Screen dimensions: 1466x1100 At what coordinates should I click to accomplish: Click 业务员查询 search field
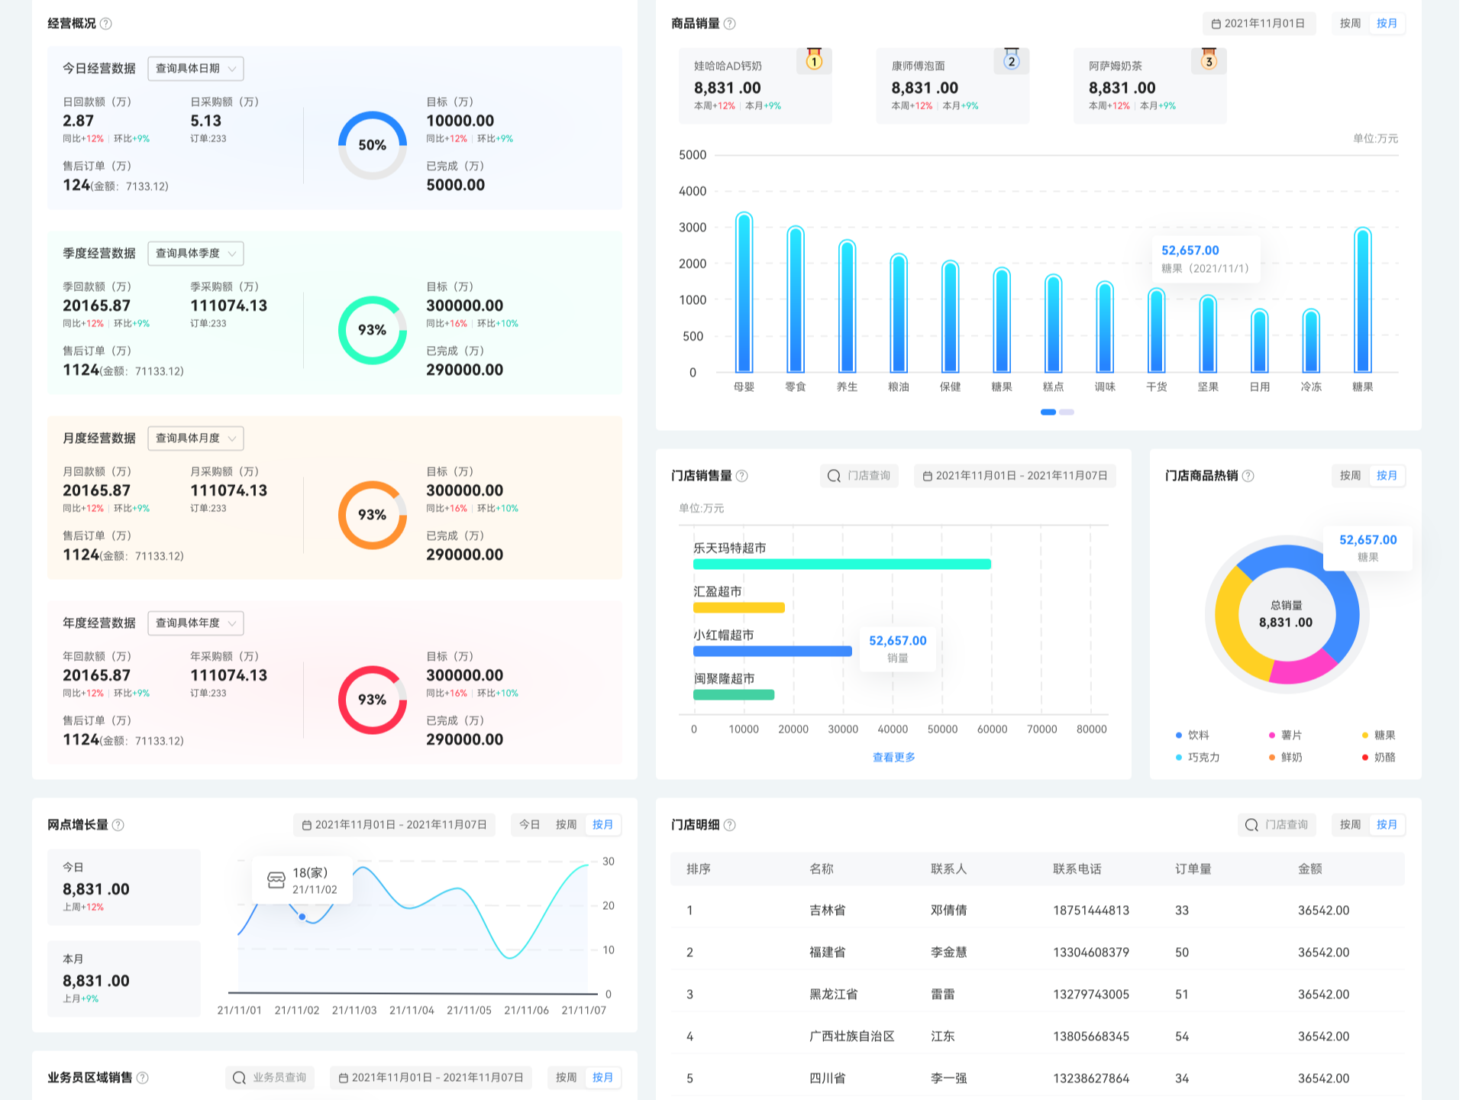coord(270,1078)
